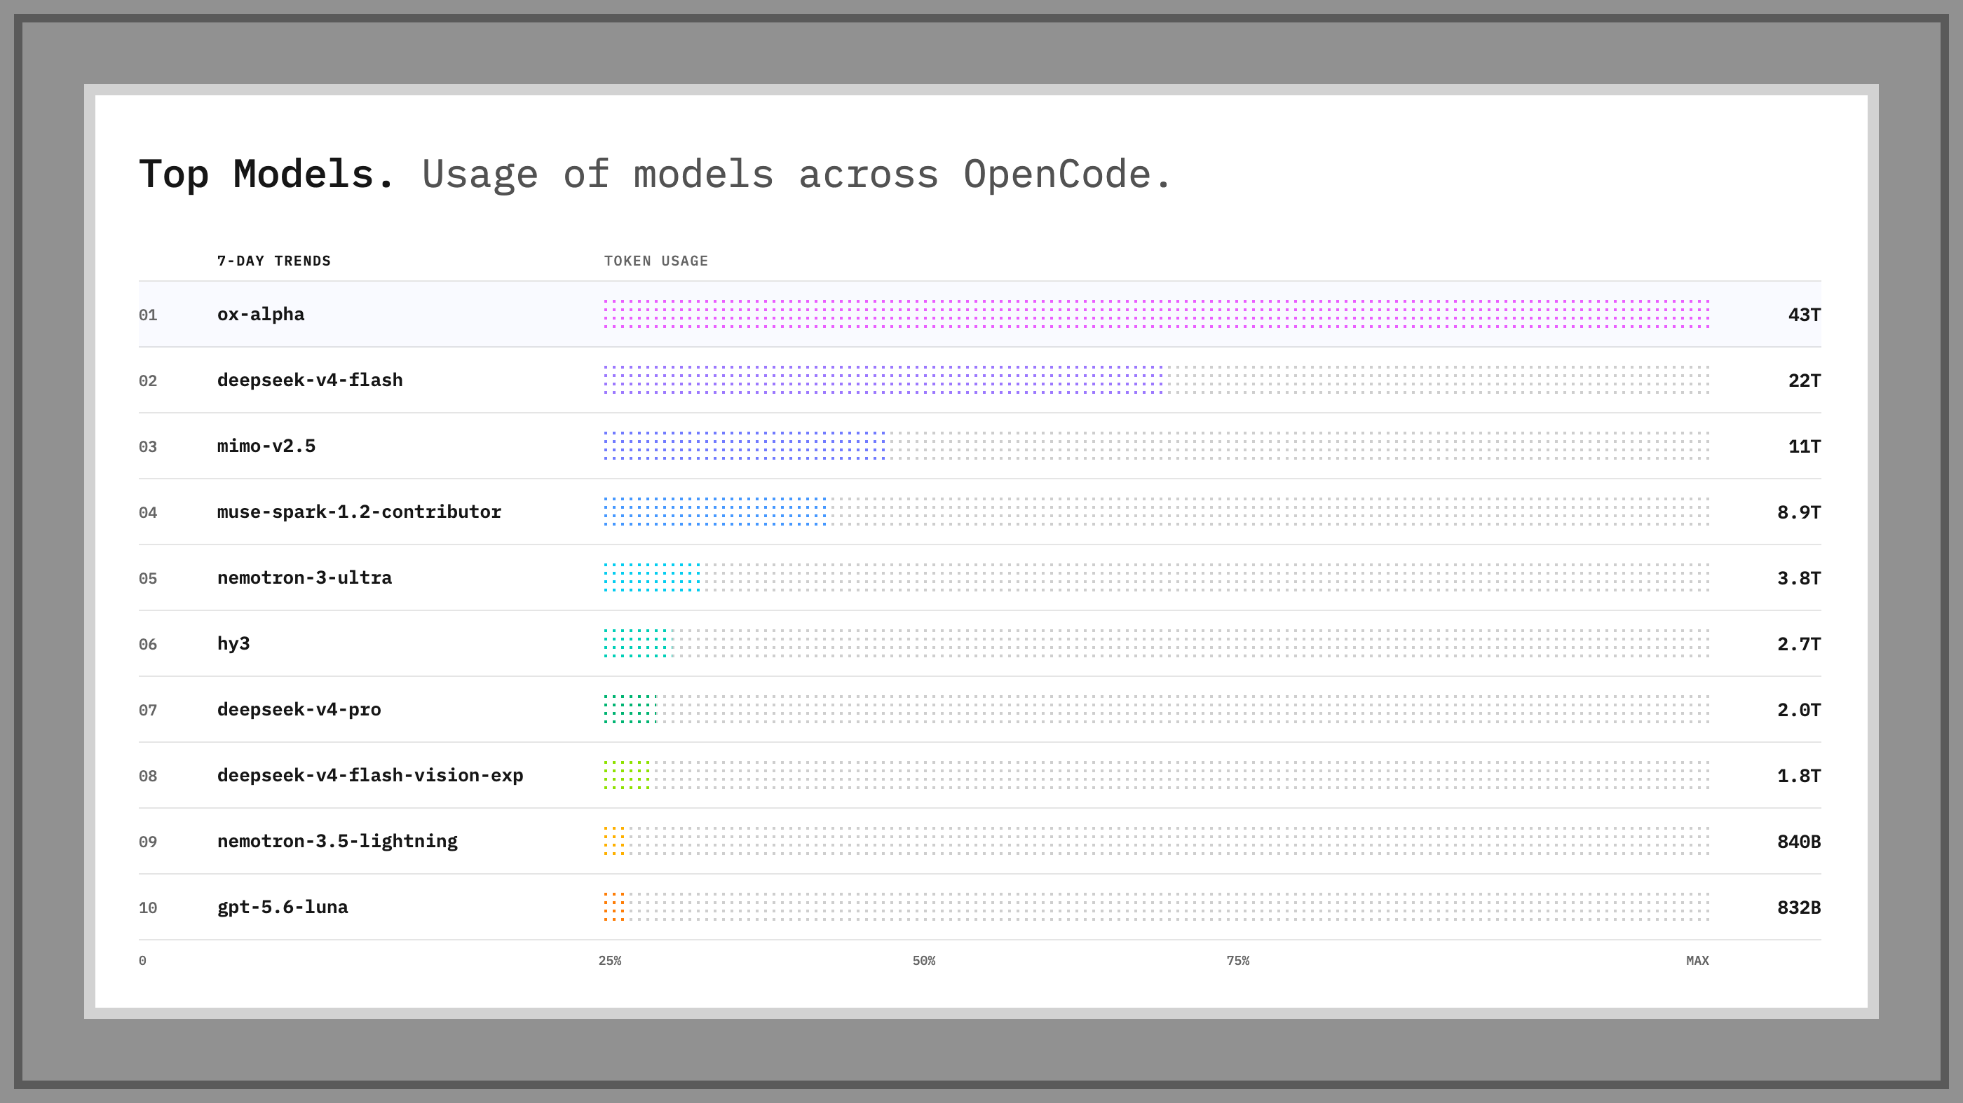The image size is (1963, 1103).
Task: Select the TOKEN USAGE column header
Action: point(656,261)
